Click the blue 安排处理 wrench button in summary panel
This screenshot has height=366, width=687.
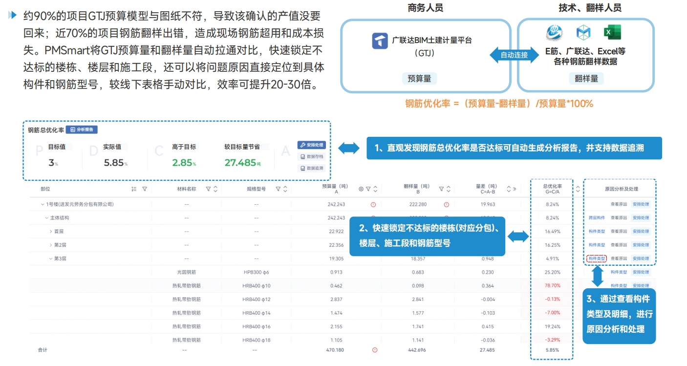point(311,145)
